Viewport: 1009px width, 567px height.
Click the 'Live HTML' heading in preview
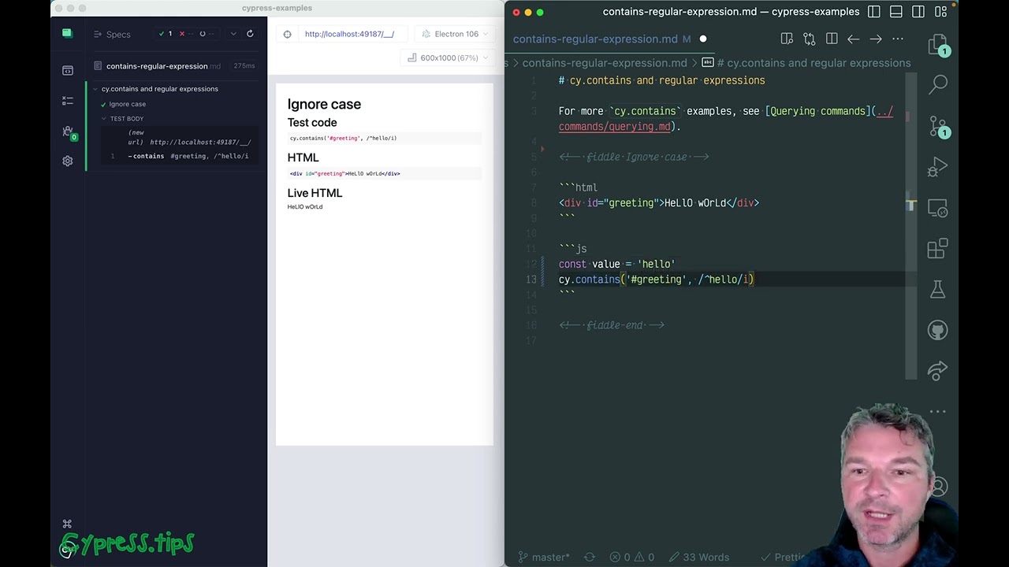coord(315,193)
